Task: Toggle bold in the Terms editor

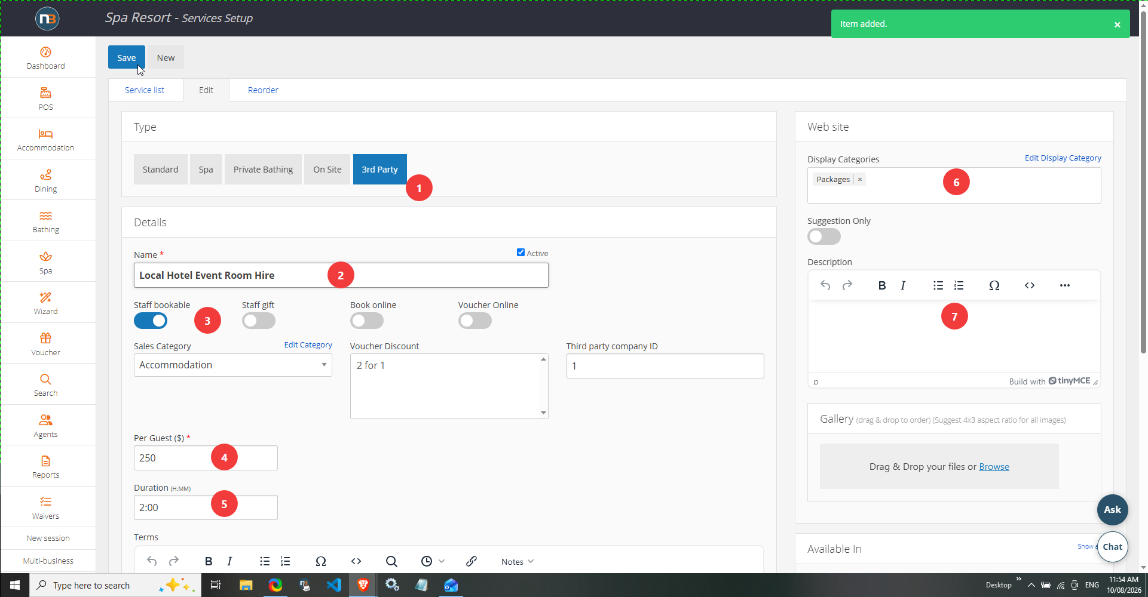Action: pyautogui.click(x=209, y=561)
